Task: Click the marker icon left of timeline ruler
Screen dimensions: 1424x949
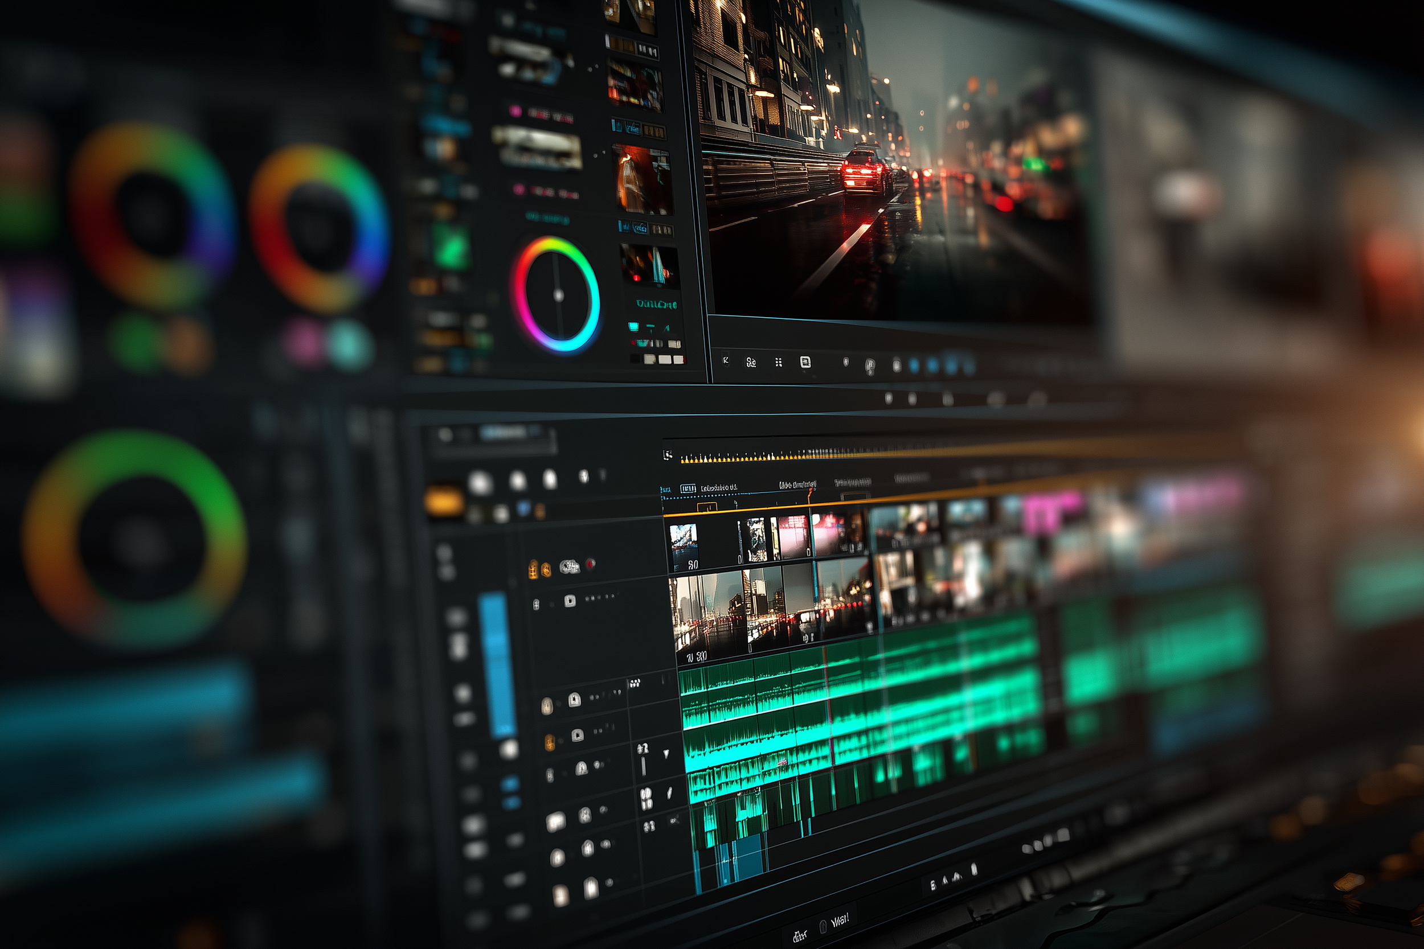Action: pos(668,455)
